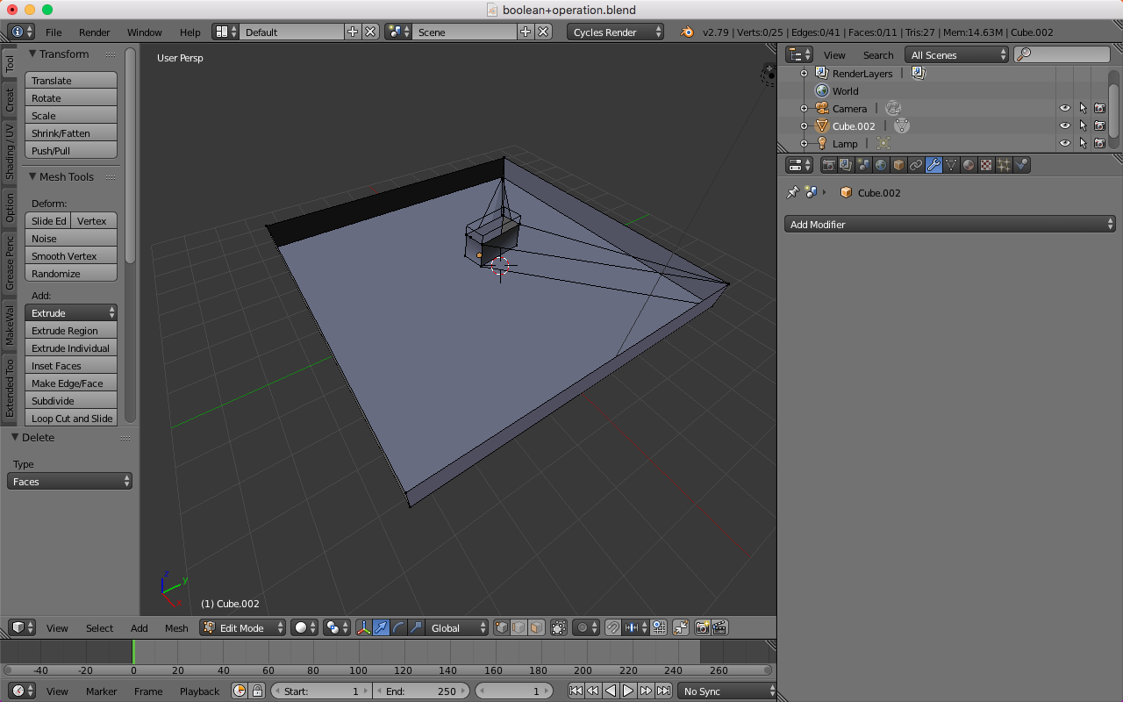Toggle snap during transform magnet icon
Viewport: 1123px width, 702px height.
(x=613, y=627)
